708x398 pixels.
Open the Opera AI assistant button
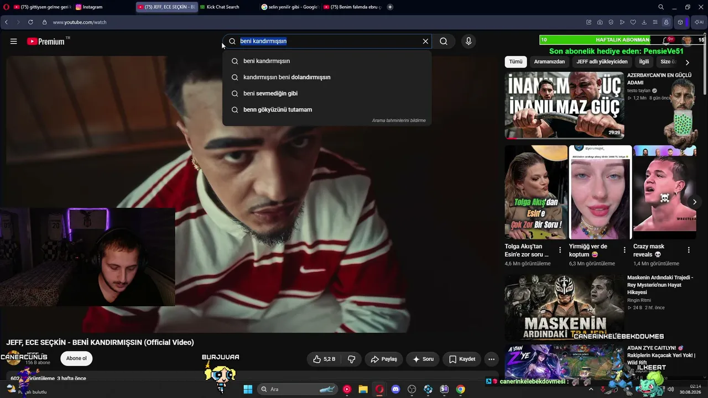click(x=699, y=22)
